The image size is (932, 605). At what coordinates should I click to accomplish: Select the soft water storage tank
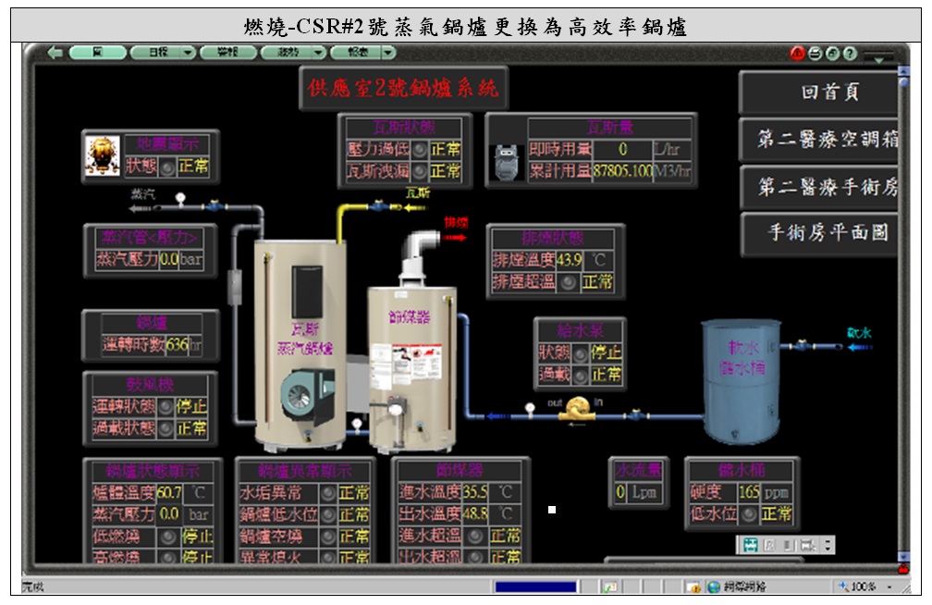[x=740, y=379]
